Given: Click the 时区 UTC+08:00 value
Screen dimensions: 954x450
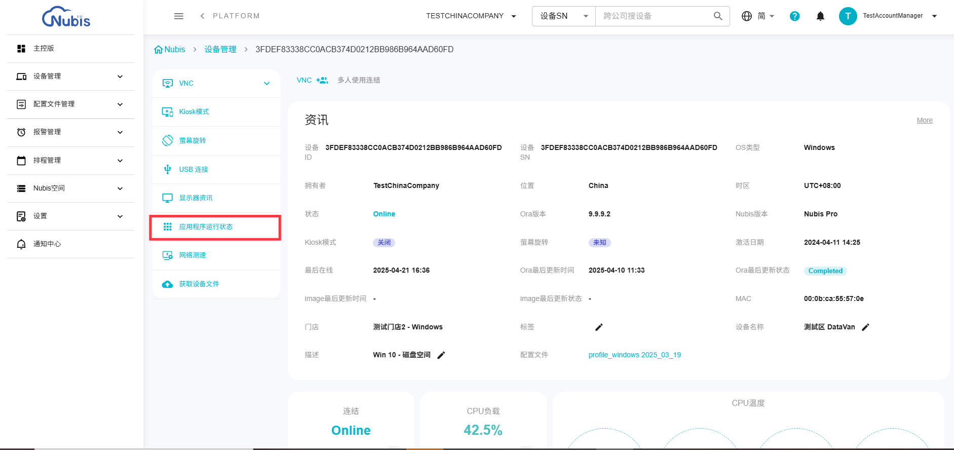Looking at the screenshot, I should click(822, 186).
